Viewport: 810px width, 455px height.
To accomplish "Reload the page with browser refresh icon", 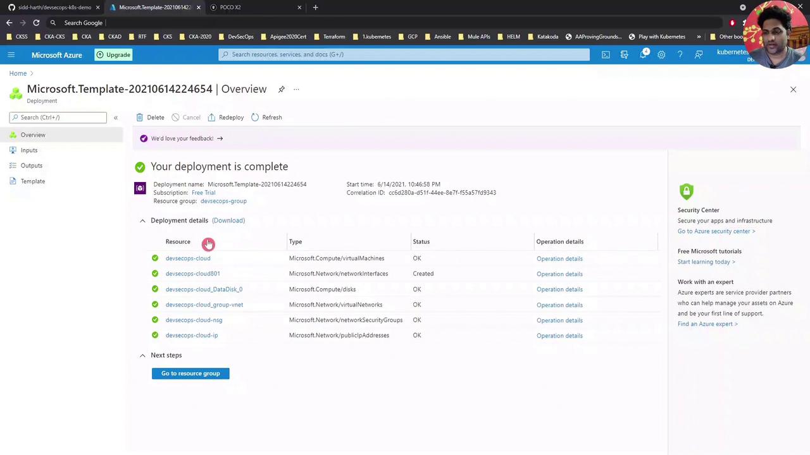I will pos(36,23).
